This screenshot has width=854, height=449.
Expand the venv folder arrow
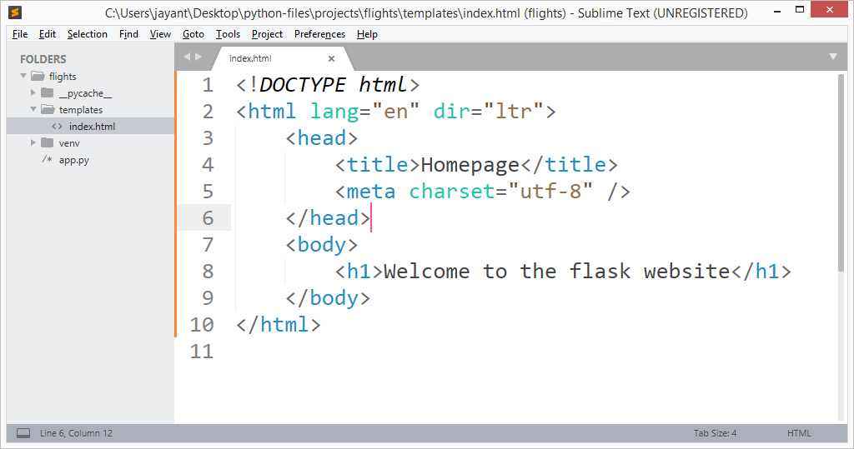[33, 142]
